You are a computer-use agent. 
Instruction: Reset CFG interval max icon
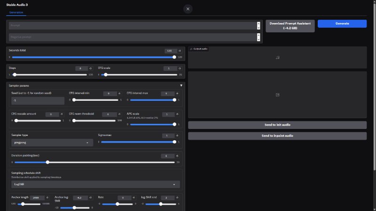pos(177,93)
